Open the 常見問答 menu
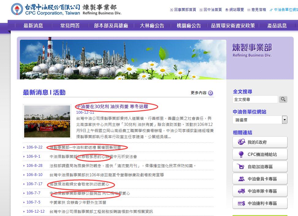The image size is (298, 216). [70, 26]
